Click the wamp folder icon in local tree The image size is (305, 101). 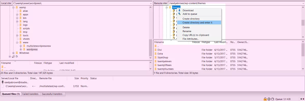[17, 8]
